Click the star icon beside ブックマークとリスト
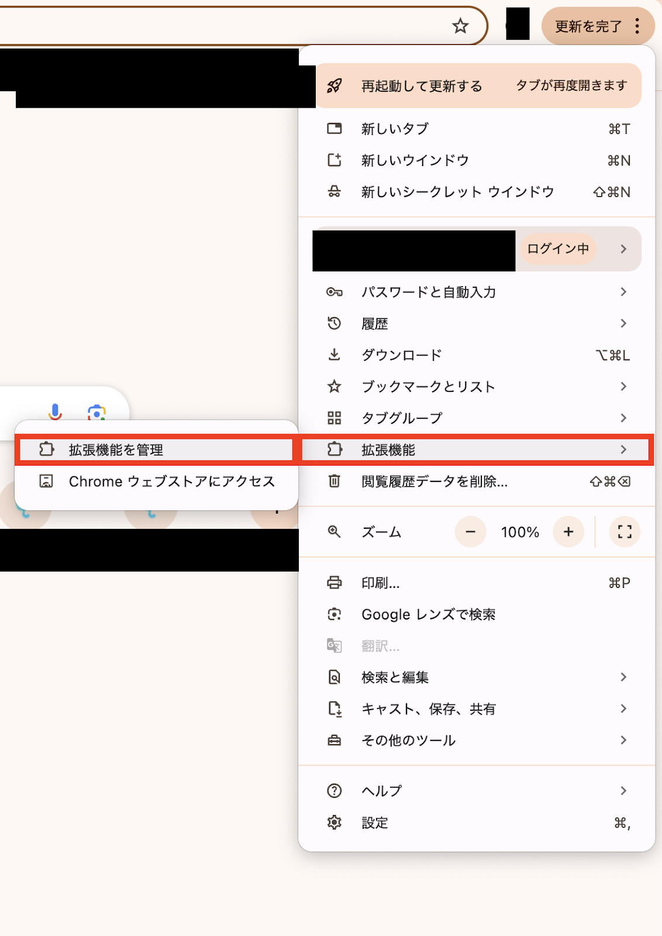 (x=334, y=386)
